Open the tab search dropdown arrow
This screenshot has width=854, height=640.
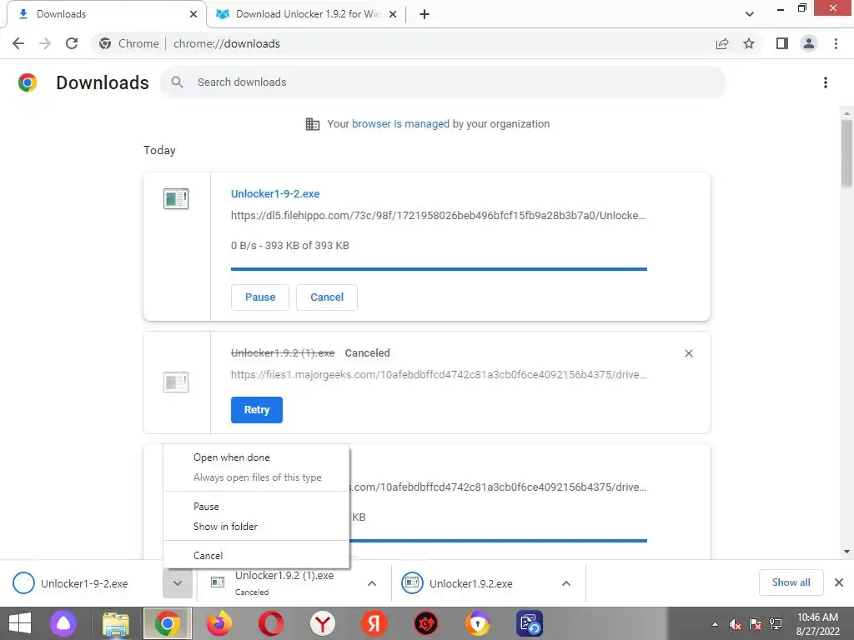[750, 14]
